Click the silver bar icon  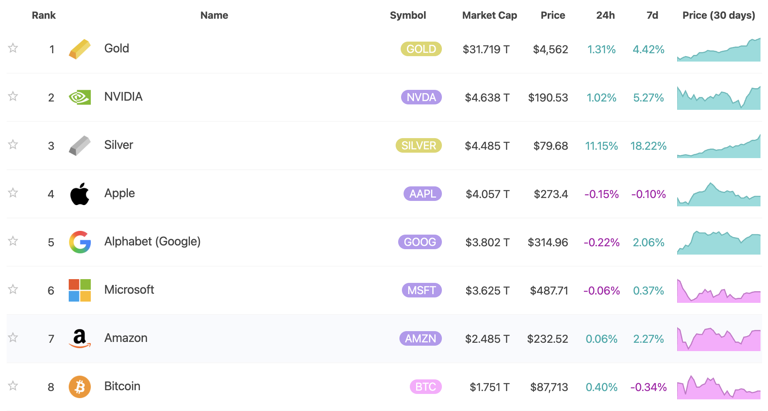tap(80, 146)
